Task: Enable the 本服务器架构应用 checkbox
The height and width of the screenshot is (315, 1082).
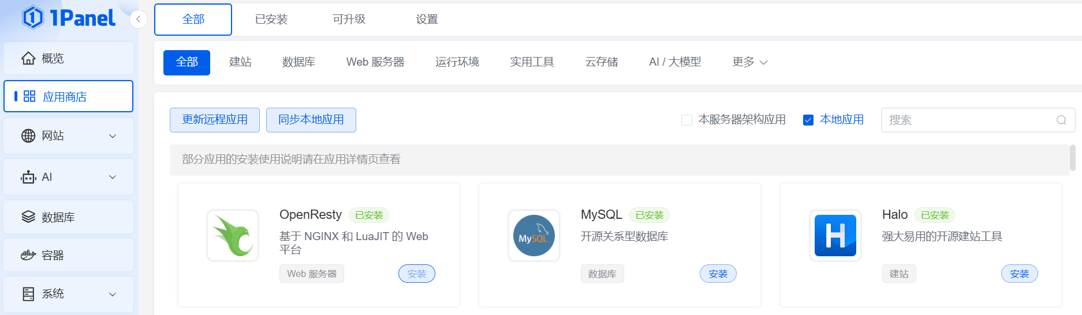Action: [x=686, y=120]
